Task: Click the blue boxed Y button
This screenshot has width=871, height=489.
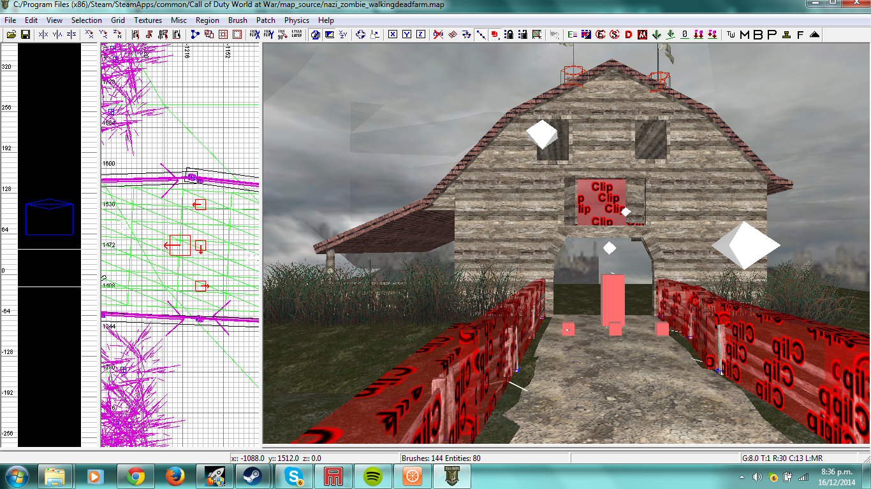Action: tap(406, 34)
